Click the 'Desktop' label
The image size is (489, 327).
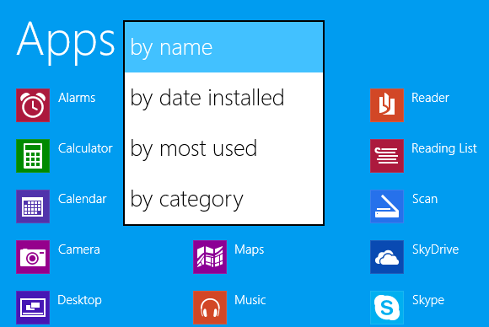point(79,300)
